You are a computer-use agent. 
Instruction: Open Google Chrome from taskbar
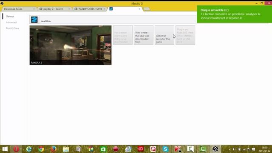pyautogui.click(x=41, y=149)
